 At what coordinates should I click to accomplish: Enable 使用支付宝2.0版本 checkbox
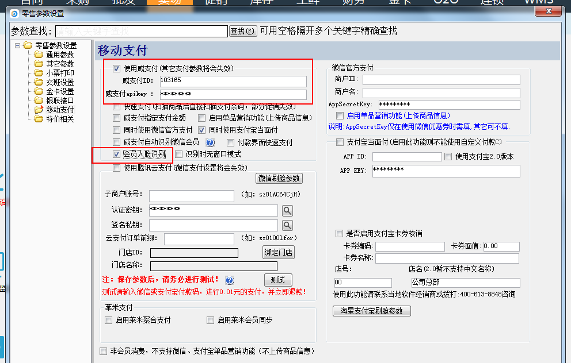pos(448,157)
